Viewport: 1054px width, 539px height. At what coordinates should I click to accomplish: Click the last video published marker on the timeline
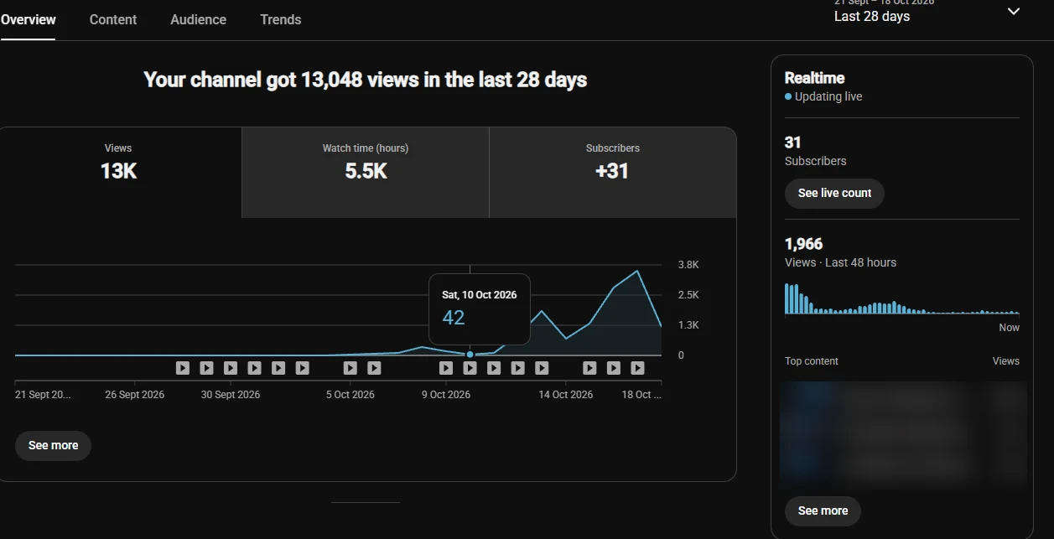coord(637,367)
